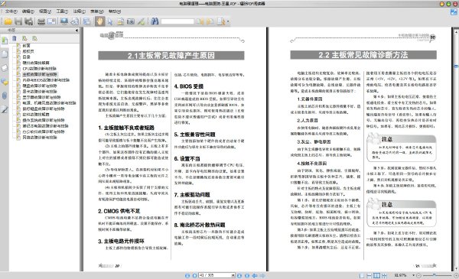The image size is (459, 279).
Task: Open search options dropdown arrow in toolbar
Action: click(x=228, y=21)
